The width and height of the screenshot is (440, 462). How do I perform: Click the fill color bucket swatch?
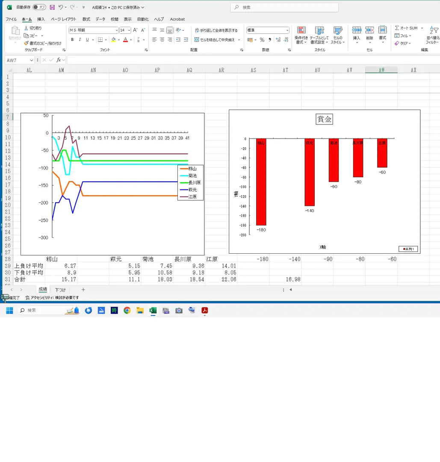pos(113,39)
